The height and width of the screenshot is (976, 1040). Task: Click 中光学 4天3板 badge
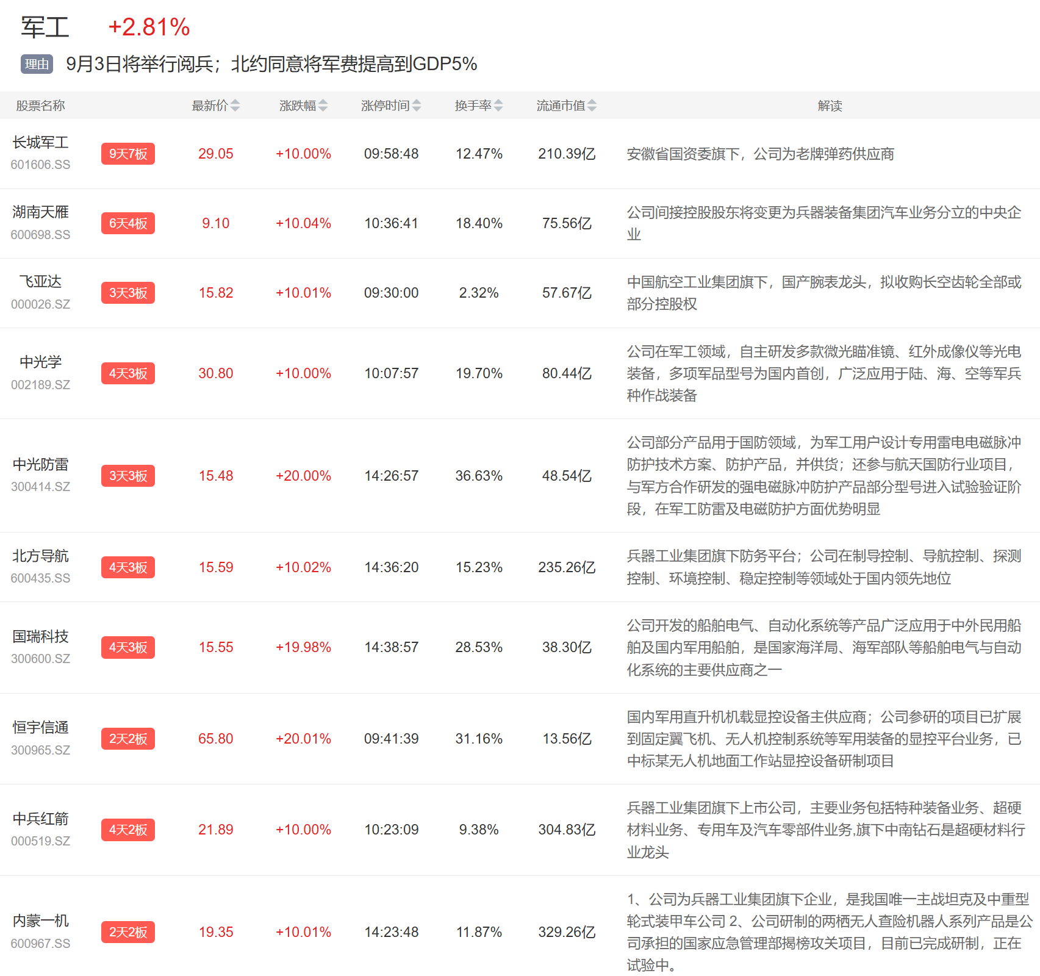pos(128,373)
